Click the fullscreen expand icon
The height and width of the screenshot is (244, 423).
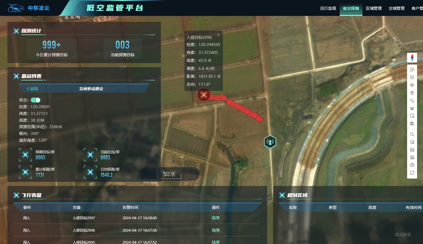point(412,173)
